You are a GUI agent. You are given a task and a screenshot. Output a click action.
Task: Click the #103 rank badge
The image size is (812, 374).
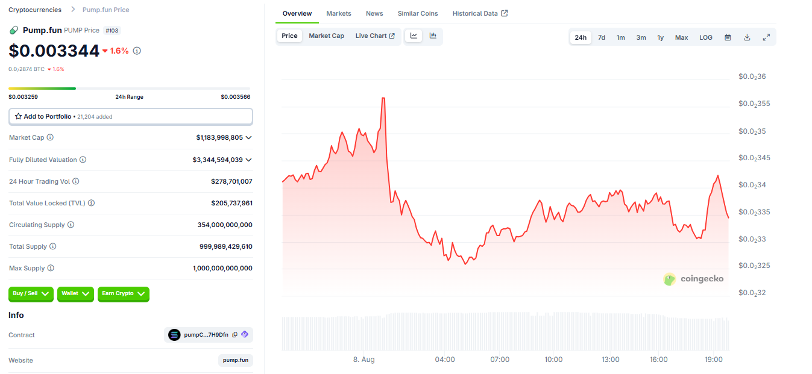[x=112, y=30]
